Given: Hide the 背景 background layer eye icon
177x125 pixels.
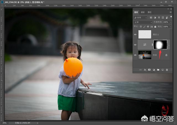Looking at the screenshot, I should (135, 55).
